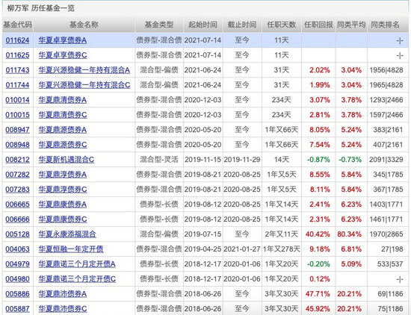Open fund 华夏卓享债券C
The height and width of the screenshot is (315, 411).
63,55
